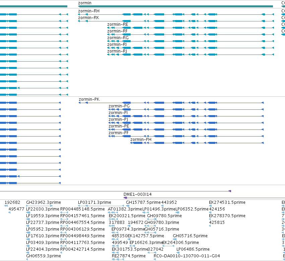Image resolution: width=285 pixels, height=261 pixels.
Task: Select RP004467554.5prime EST
Action: [x=82, y=223]
